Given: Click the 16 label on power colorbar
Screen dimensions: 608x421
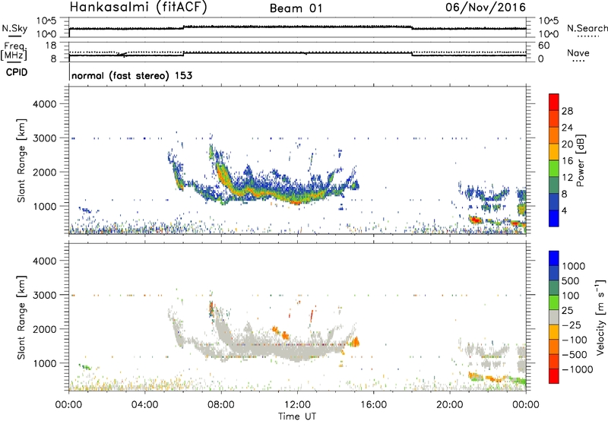Looking at the screenshot, I should click(567, 161).
